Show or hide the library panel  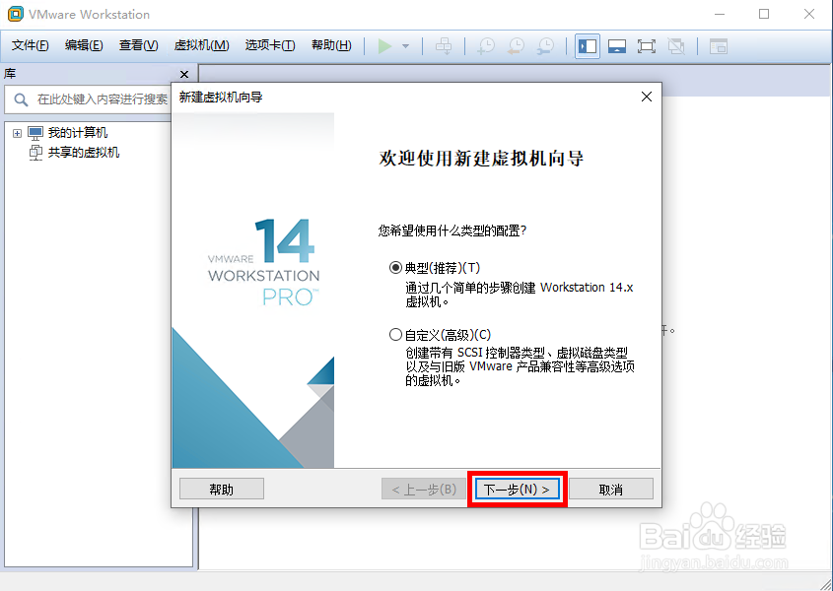coord(587,45)
